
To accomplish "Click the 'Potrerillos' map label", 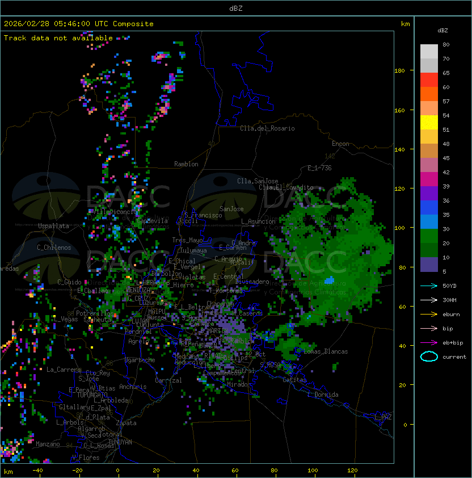I will point(95,313).
